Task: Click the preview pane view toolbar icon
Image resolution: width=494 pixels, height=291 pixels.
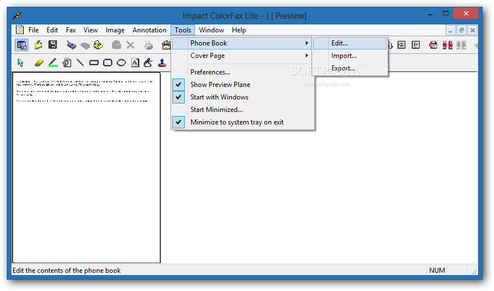Action: point(22,45)
